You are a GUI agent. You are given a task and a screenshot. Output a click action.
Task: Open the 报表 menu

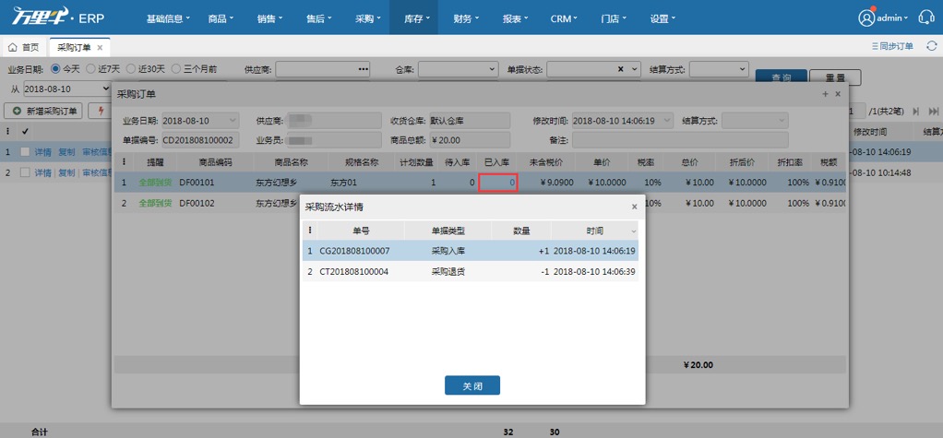[x=515, y=18]
